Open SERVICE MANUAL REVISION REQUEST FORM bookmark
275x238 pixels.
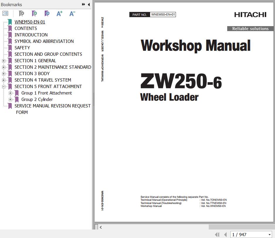coord(52,109)
